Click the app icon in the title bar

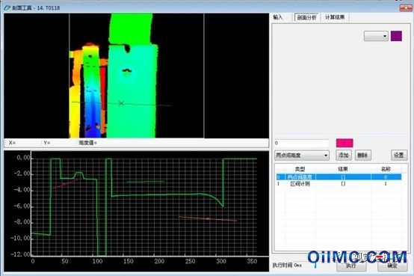coord(7,7)
